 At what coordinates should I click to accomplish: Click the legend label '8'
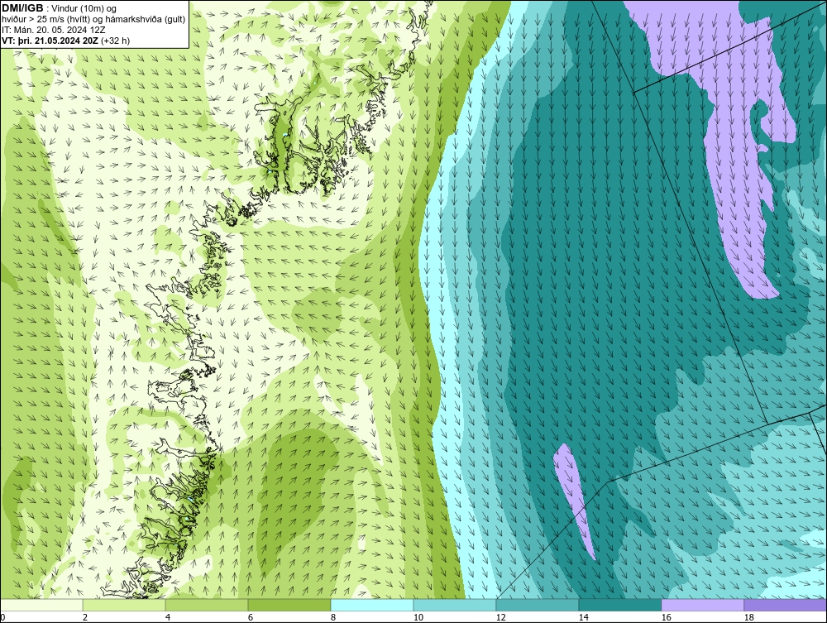(x=332, y=617)
